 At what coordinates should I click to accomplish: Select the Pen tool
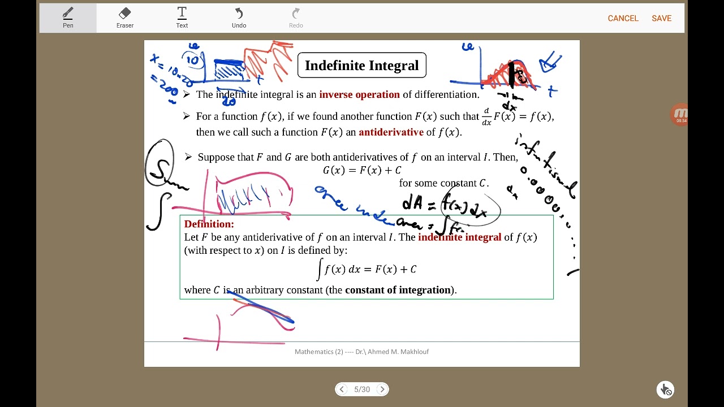[68, 18]
